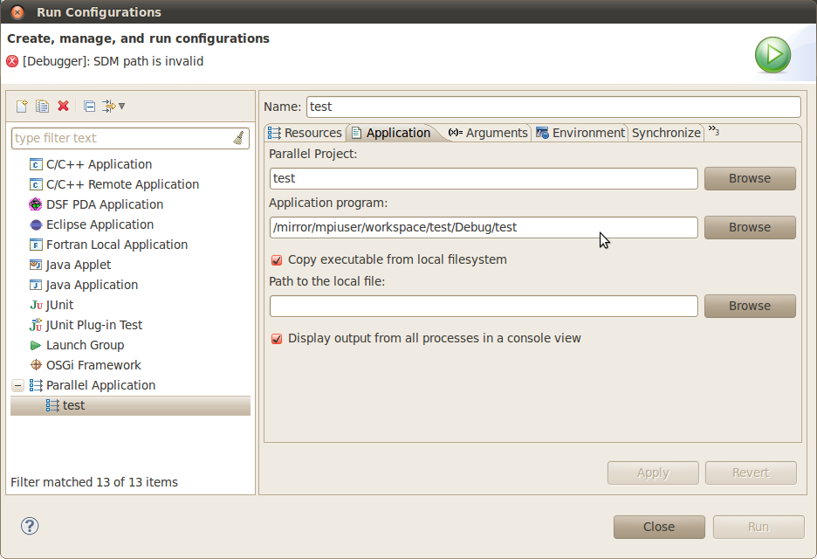Click the Parallel Project text field
Viewport: 817px width, 559px height.
(484, 178)
